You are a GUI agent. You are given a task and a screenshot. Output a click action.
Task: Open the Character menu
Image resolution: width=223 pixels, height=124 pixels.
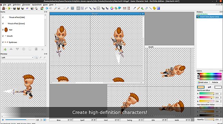point(26,5)
